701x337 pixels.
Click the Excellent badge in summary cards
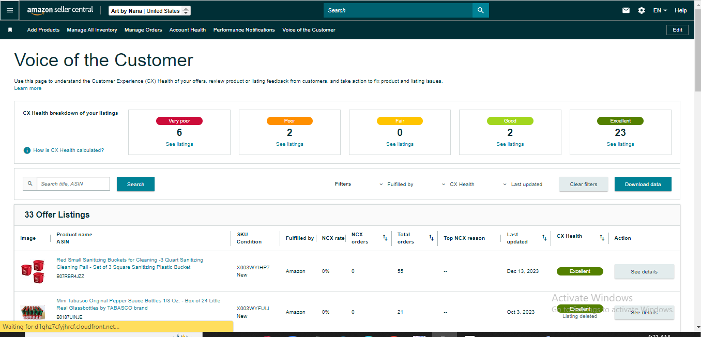pos(620,121)
